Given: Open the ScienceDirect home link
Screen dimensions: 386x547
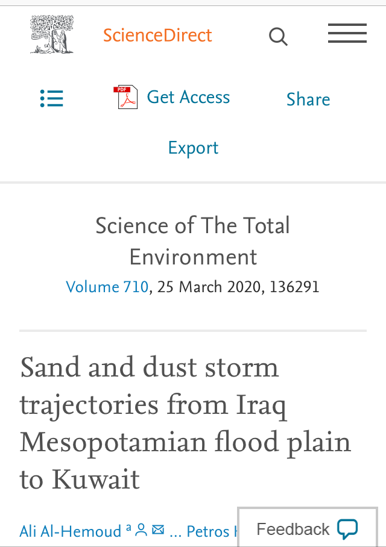Looking at the screenshot, I should click(157, 36).
